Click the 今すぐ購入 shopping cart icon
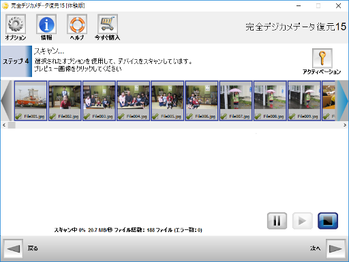The image size is (349, 262). (x=108, y=24)
